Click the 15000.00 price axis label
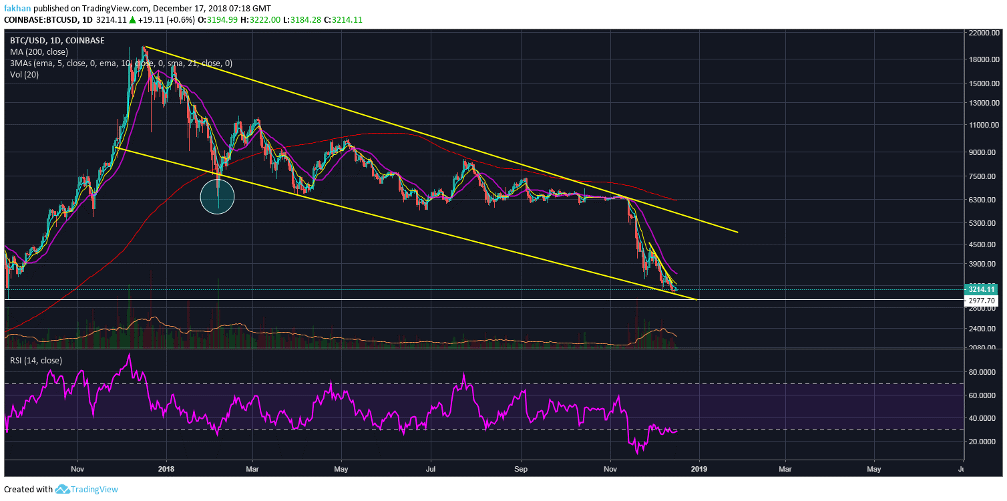The height and width of the screenshot is (501, 1007). coord(986,83)
